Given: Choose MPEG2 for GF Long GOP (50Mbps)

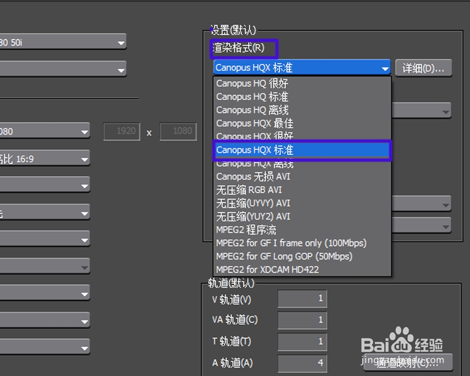Looking at the screenshot, I should [302, 256].
